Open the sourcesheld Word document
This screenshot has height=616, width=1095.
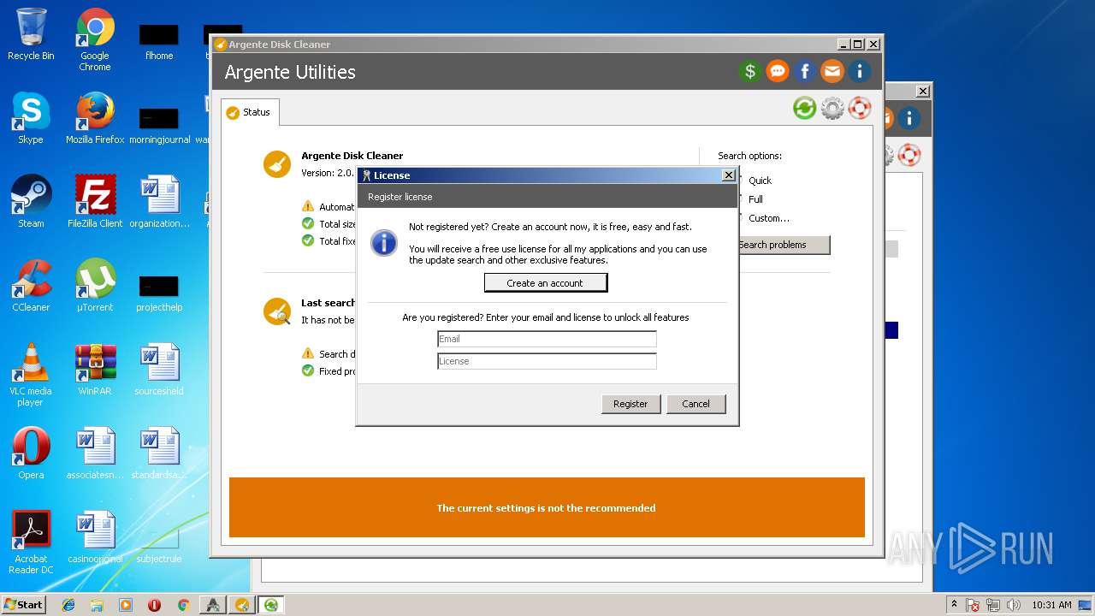click(159, 370)
